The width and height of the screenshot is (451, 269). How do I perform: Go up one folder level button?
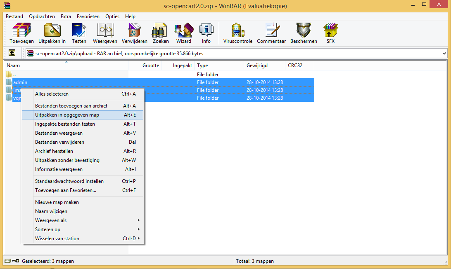tap(12, 53)
